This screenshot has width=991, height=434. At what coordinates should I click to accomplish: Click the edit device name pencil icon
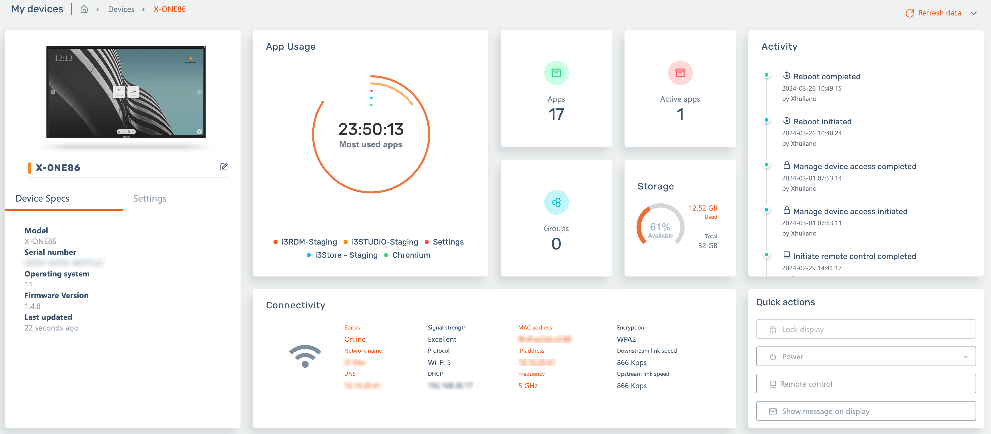point(224,167)
